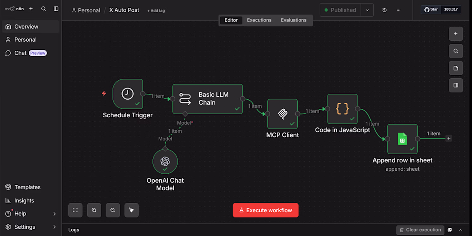Click the Code in JavaScript label

[342, 130]
